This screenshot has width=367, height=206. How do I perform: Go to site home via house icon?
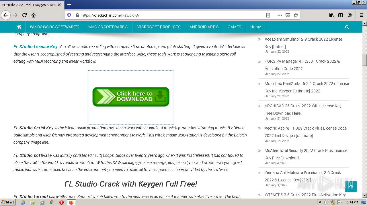[x=19, y=27]
